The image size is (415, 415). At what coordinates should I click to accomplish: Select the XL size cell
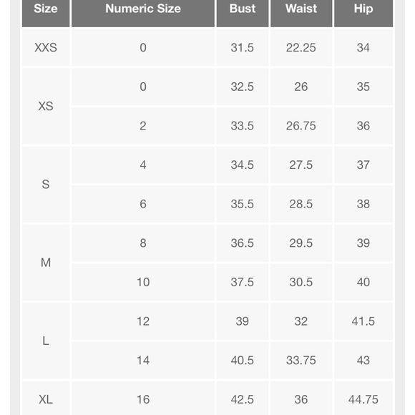point(46,399)
